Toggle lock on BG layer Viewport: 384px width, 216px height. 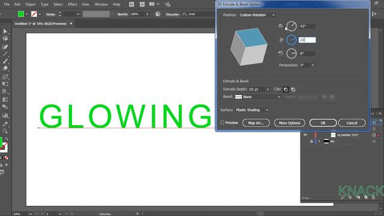[x=311, y=142]
